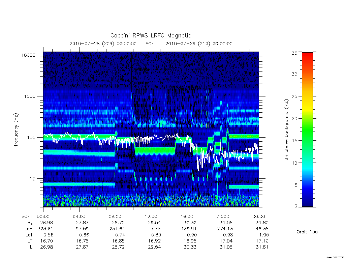
Task: Click the 15 color bar tick label
Action: click(x=294, y=141)
